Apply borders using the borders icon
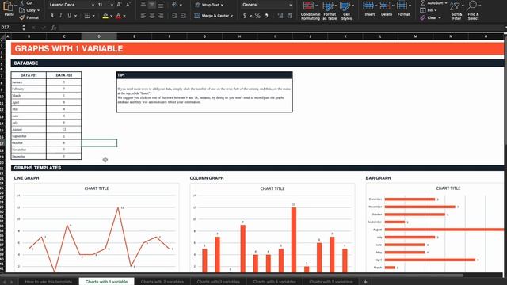 pos(87,16)
